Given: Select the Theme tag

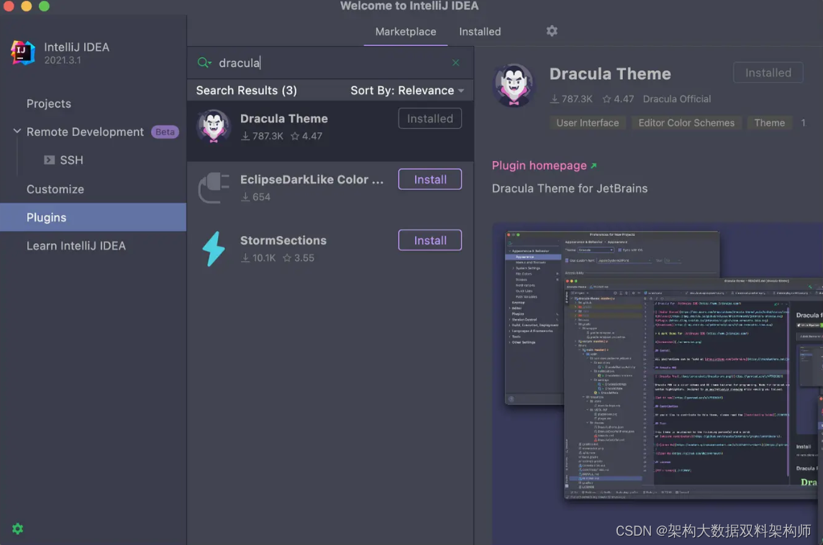Looking at the screenshot, I should pyautogui.click(x=770, y=123).
